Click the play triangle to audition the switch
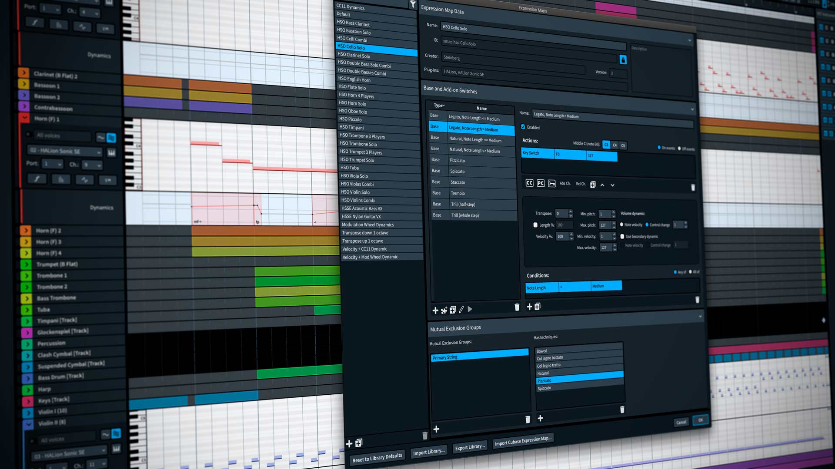Image resolution: width=835 pixels, height=469 pixels. point(470,310)
